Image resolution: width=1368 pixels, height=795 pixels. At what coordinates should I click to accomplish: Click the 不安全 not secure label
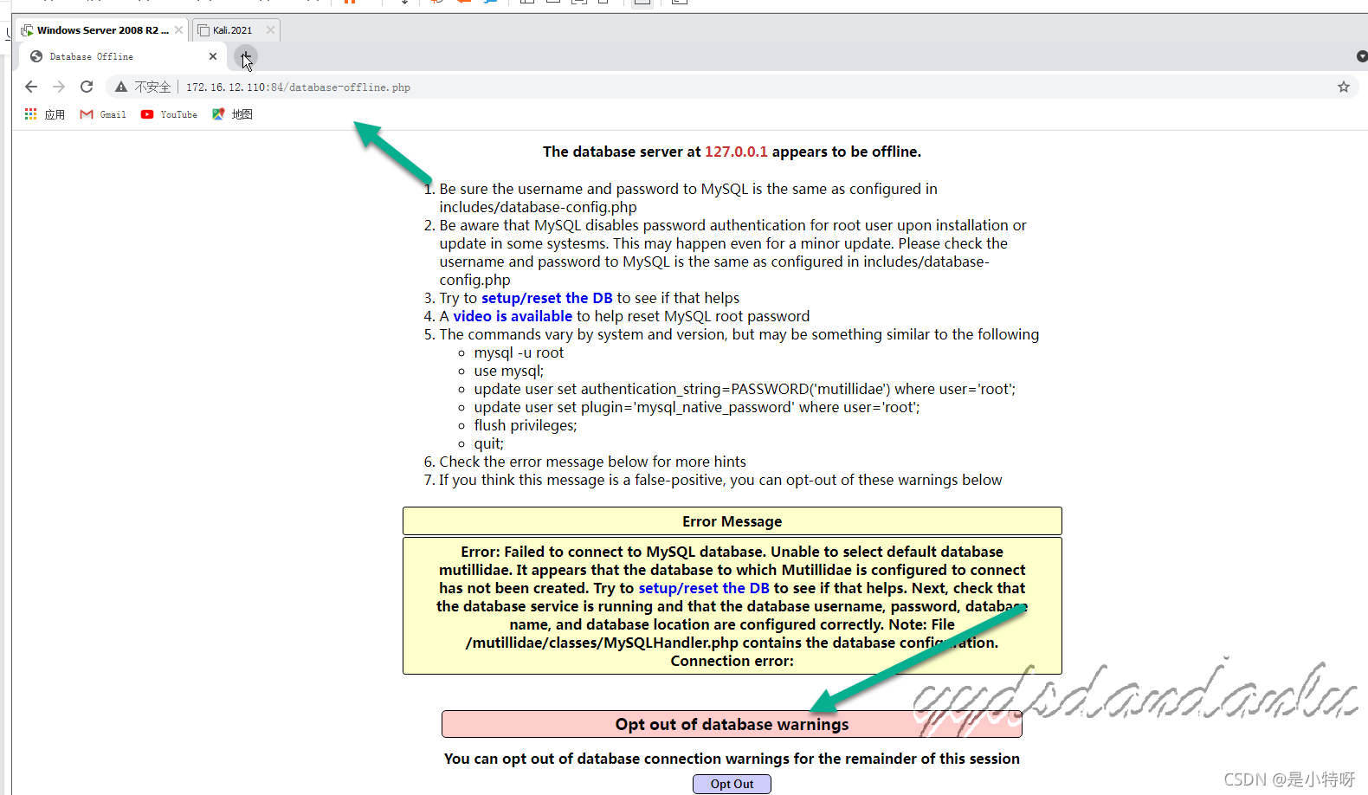[152, 87]
